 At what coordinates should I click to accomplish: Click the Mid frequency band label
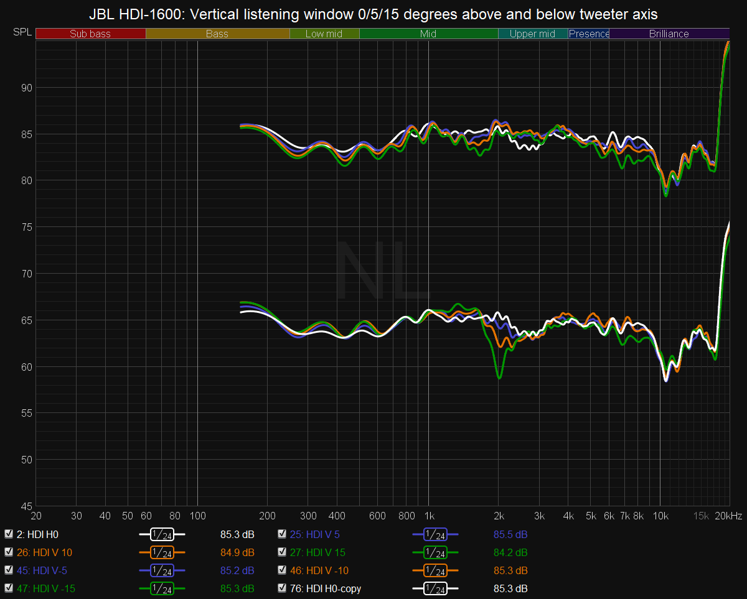click(428, 34)
